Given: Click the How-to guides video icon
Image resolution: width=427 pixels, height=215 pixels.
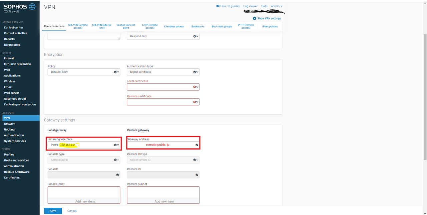Looking at the screenshot, I should coord(218,6).
